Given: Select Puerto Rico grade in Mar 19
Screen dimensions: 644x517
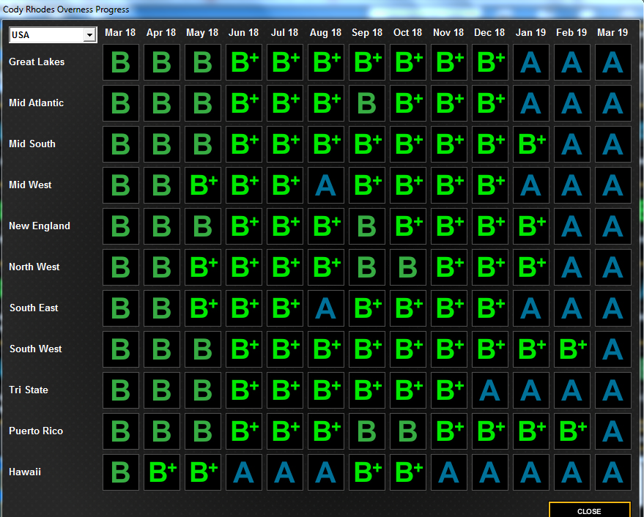Looking at the screenshot, I should pyautogui.click(x=613, y=431).
